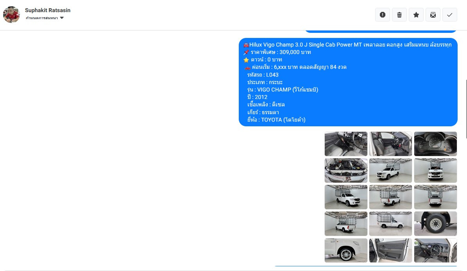Select the TOYOTA brand line

[x=276, y=120]
